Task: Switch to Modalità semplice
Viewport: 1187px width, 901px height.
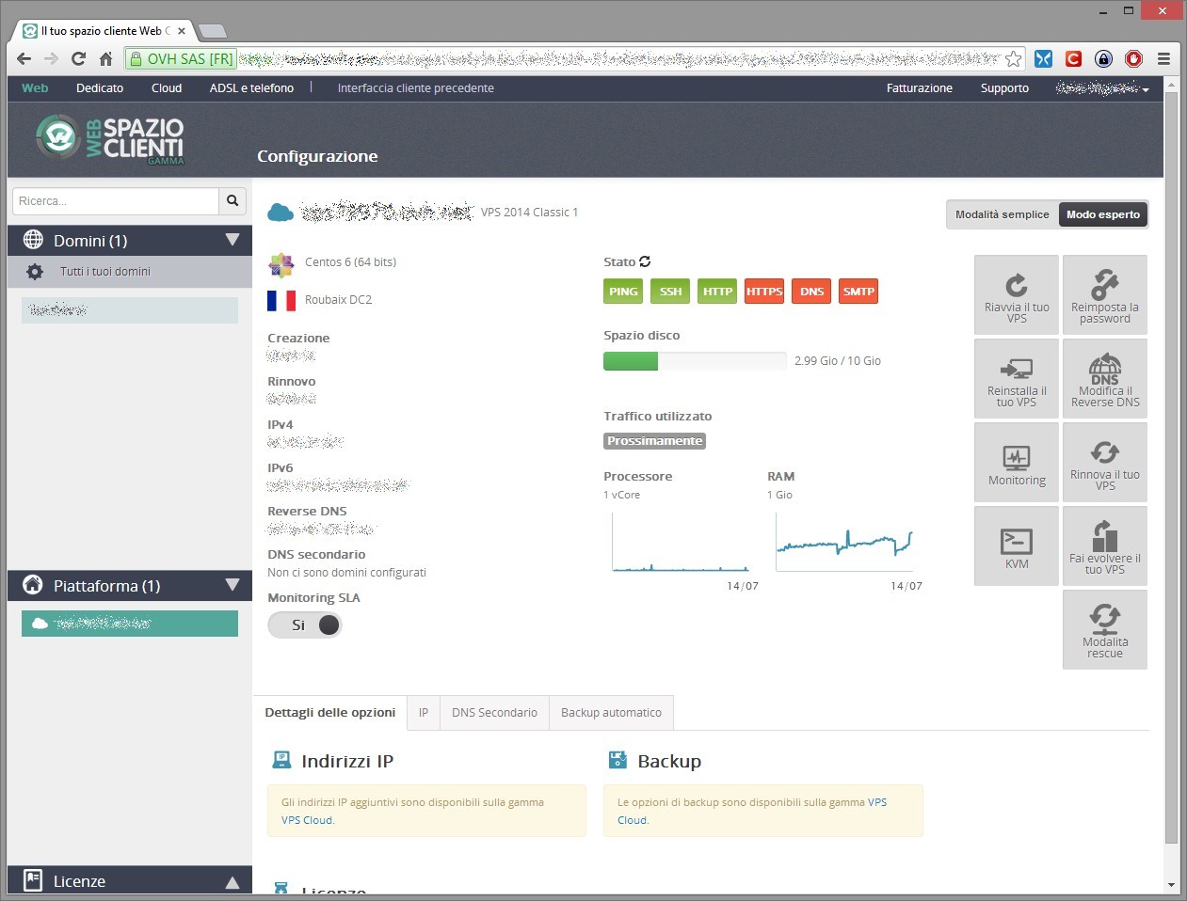Action: click(x=1002, y=214)
